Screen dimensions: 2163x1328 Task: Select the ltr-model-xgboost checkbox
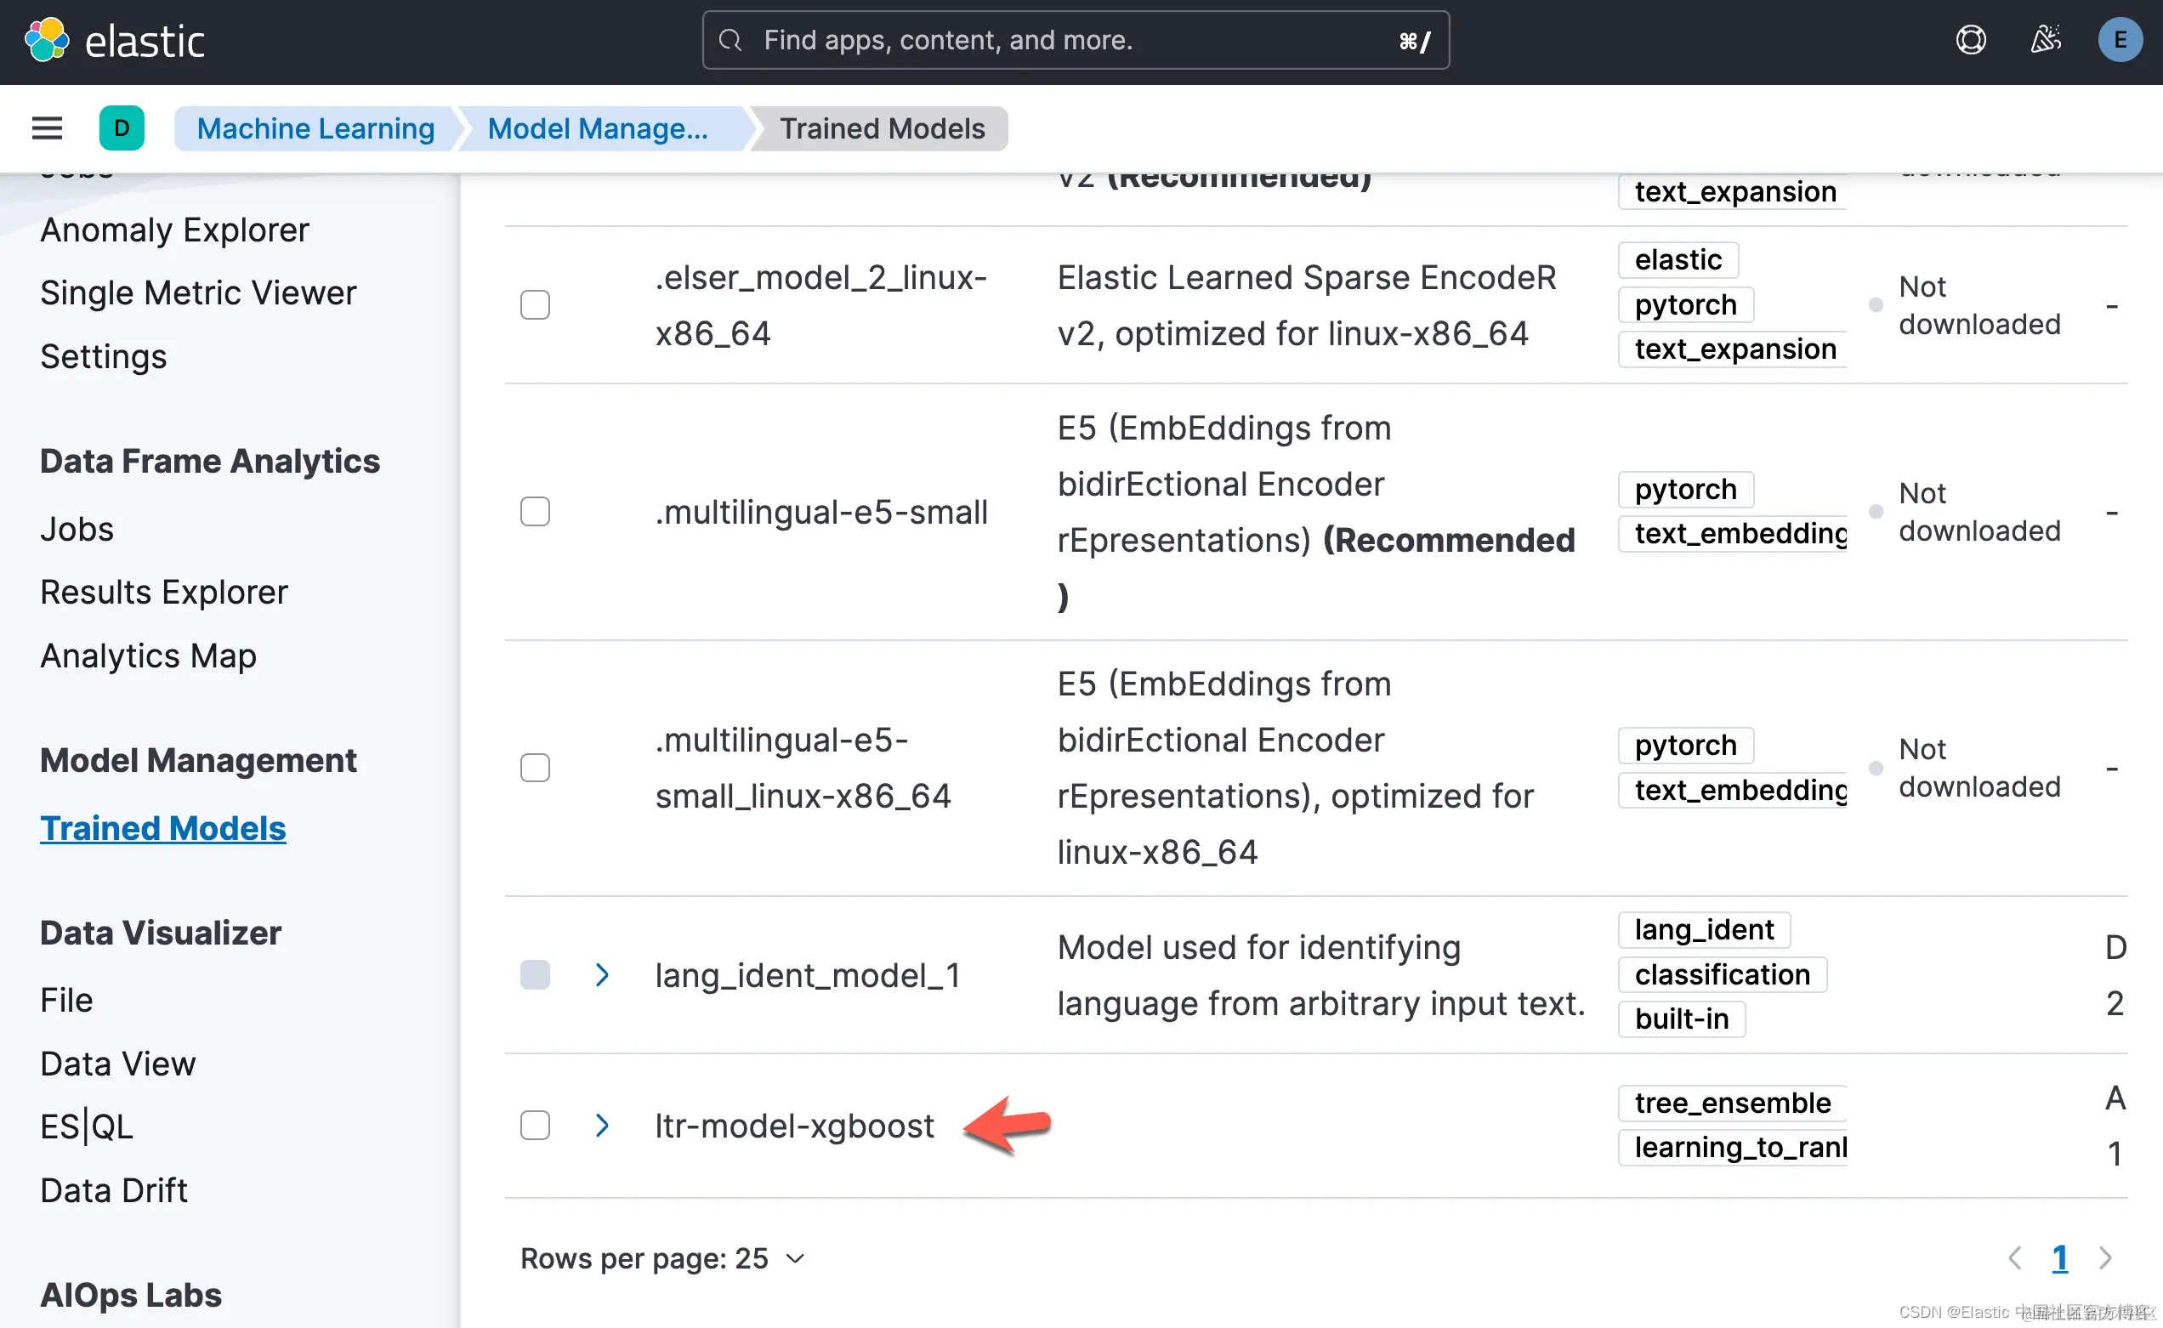coord(535,1125)
